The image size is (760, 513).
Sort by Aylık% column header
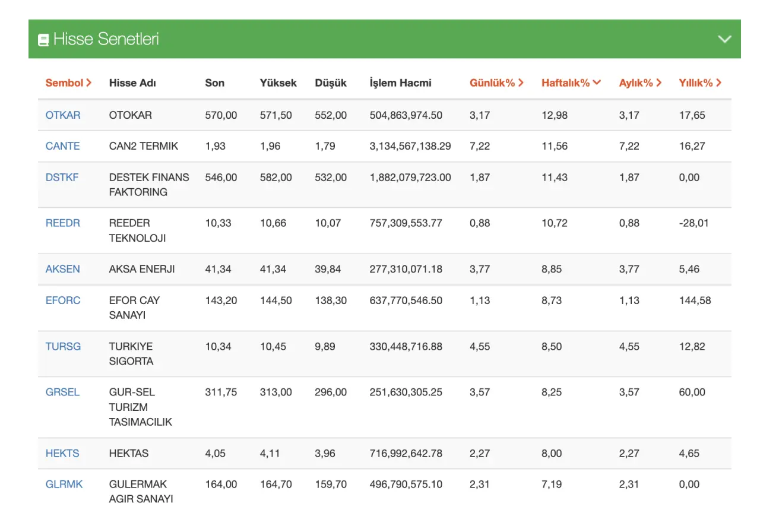coord(640,83)
